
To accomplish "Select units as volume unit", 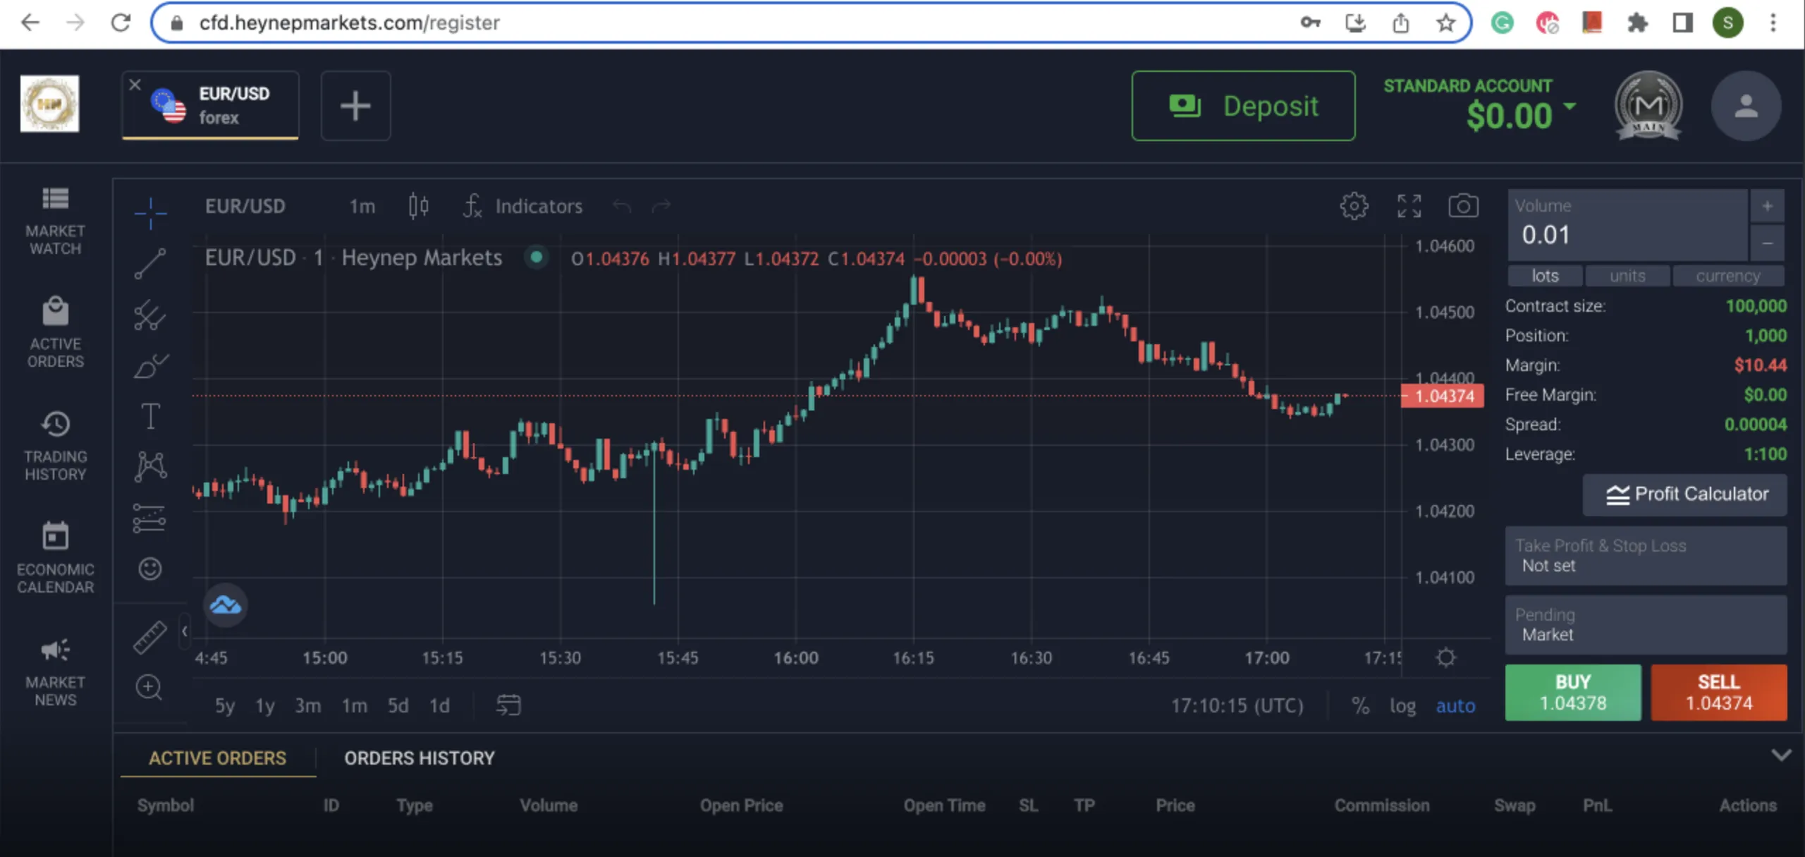I will 1627,276.
